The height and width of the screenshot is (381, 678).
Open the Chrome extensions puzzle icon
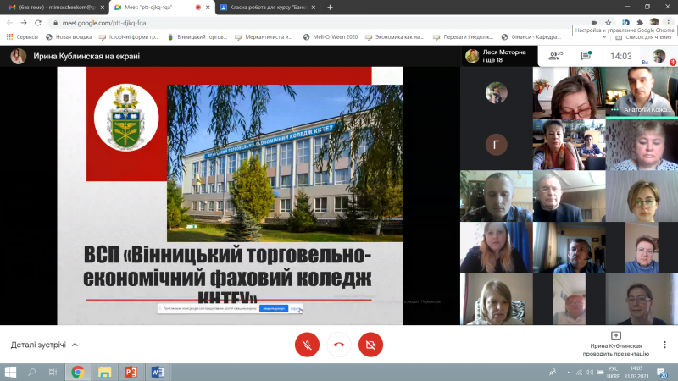[640, 23]
